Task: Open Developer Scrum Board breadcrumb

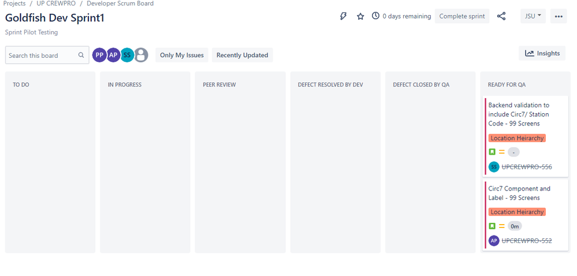Action: coord(120,3)
